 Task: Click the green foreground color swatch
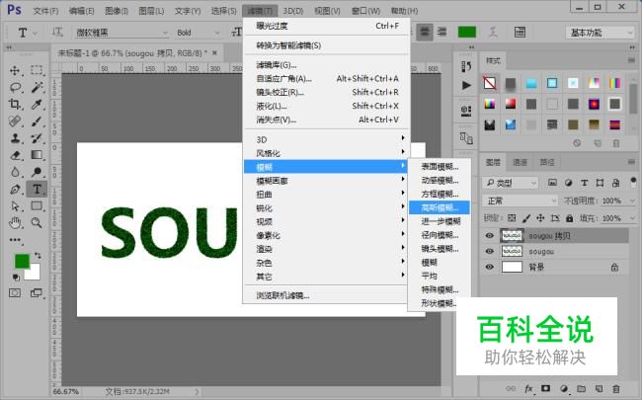coord(22,261)
